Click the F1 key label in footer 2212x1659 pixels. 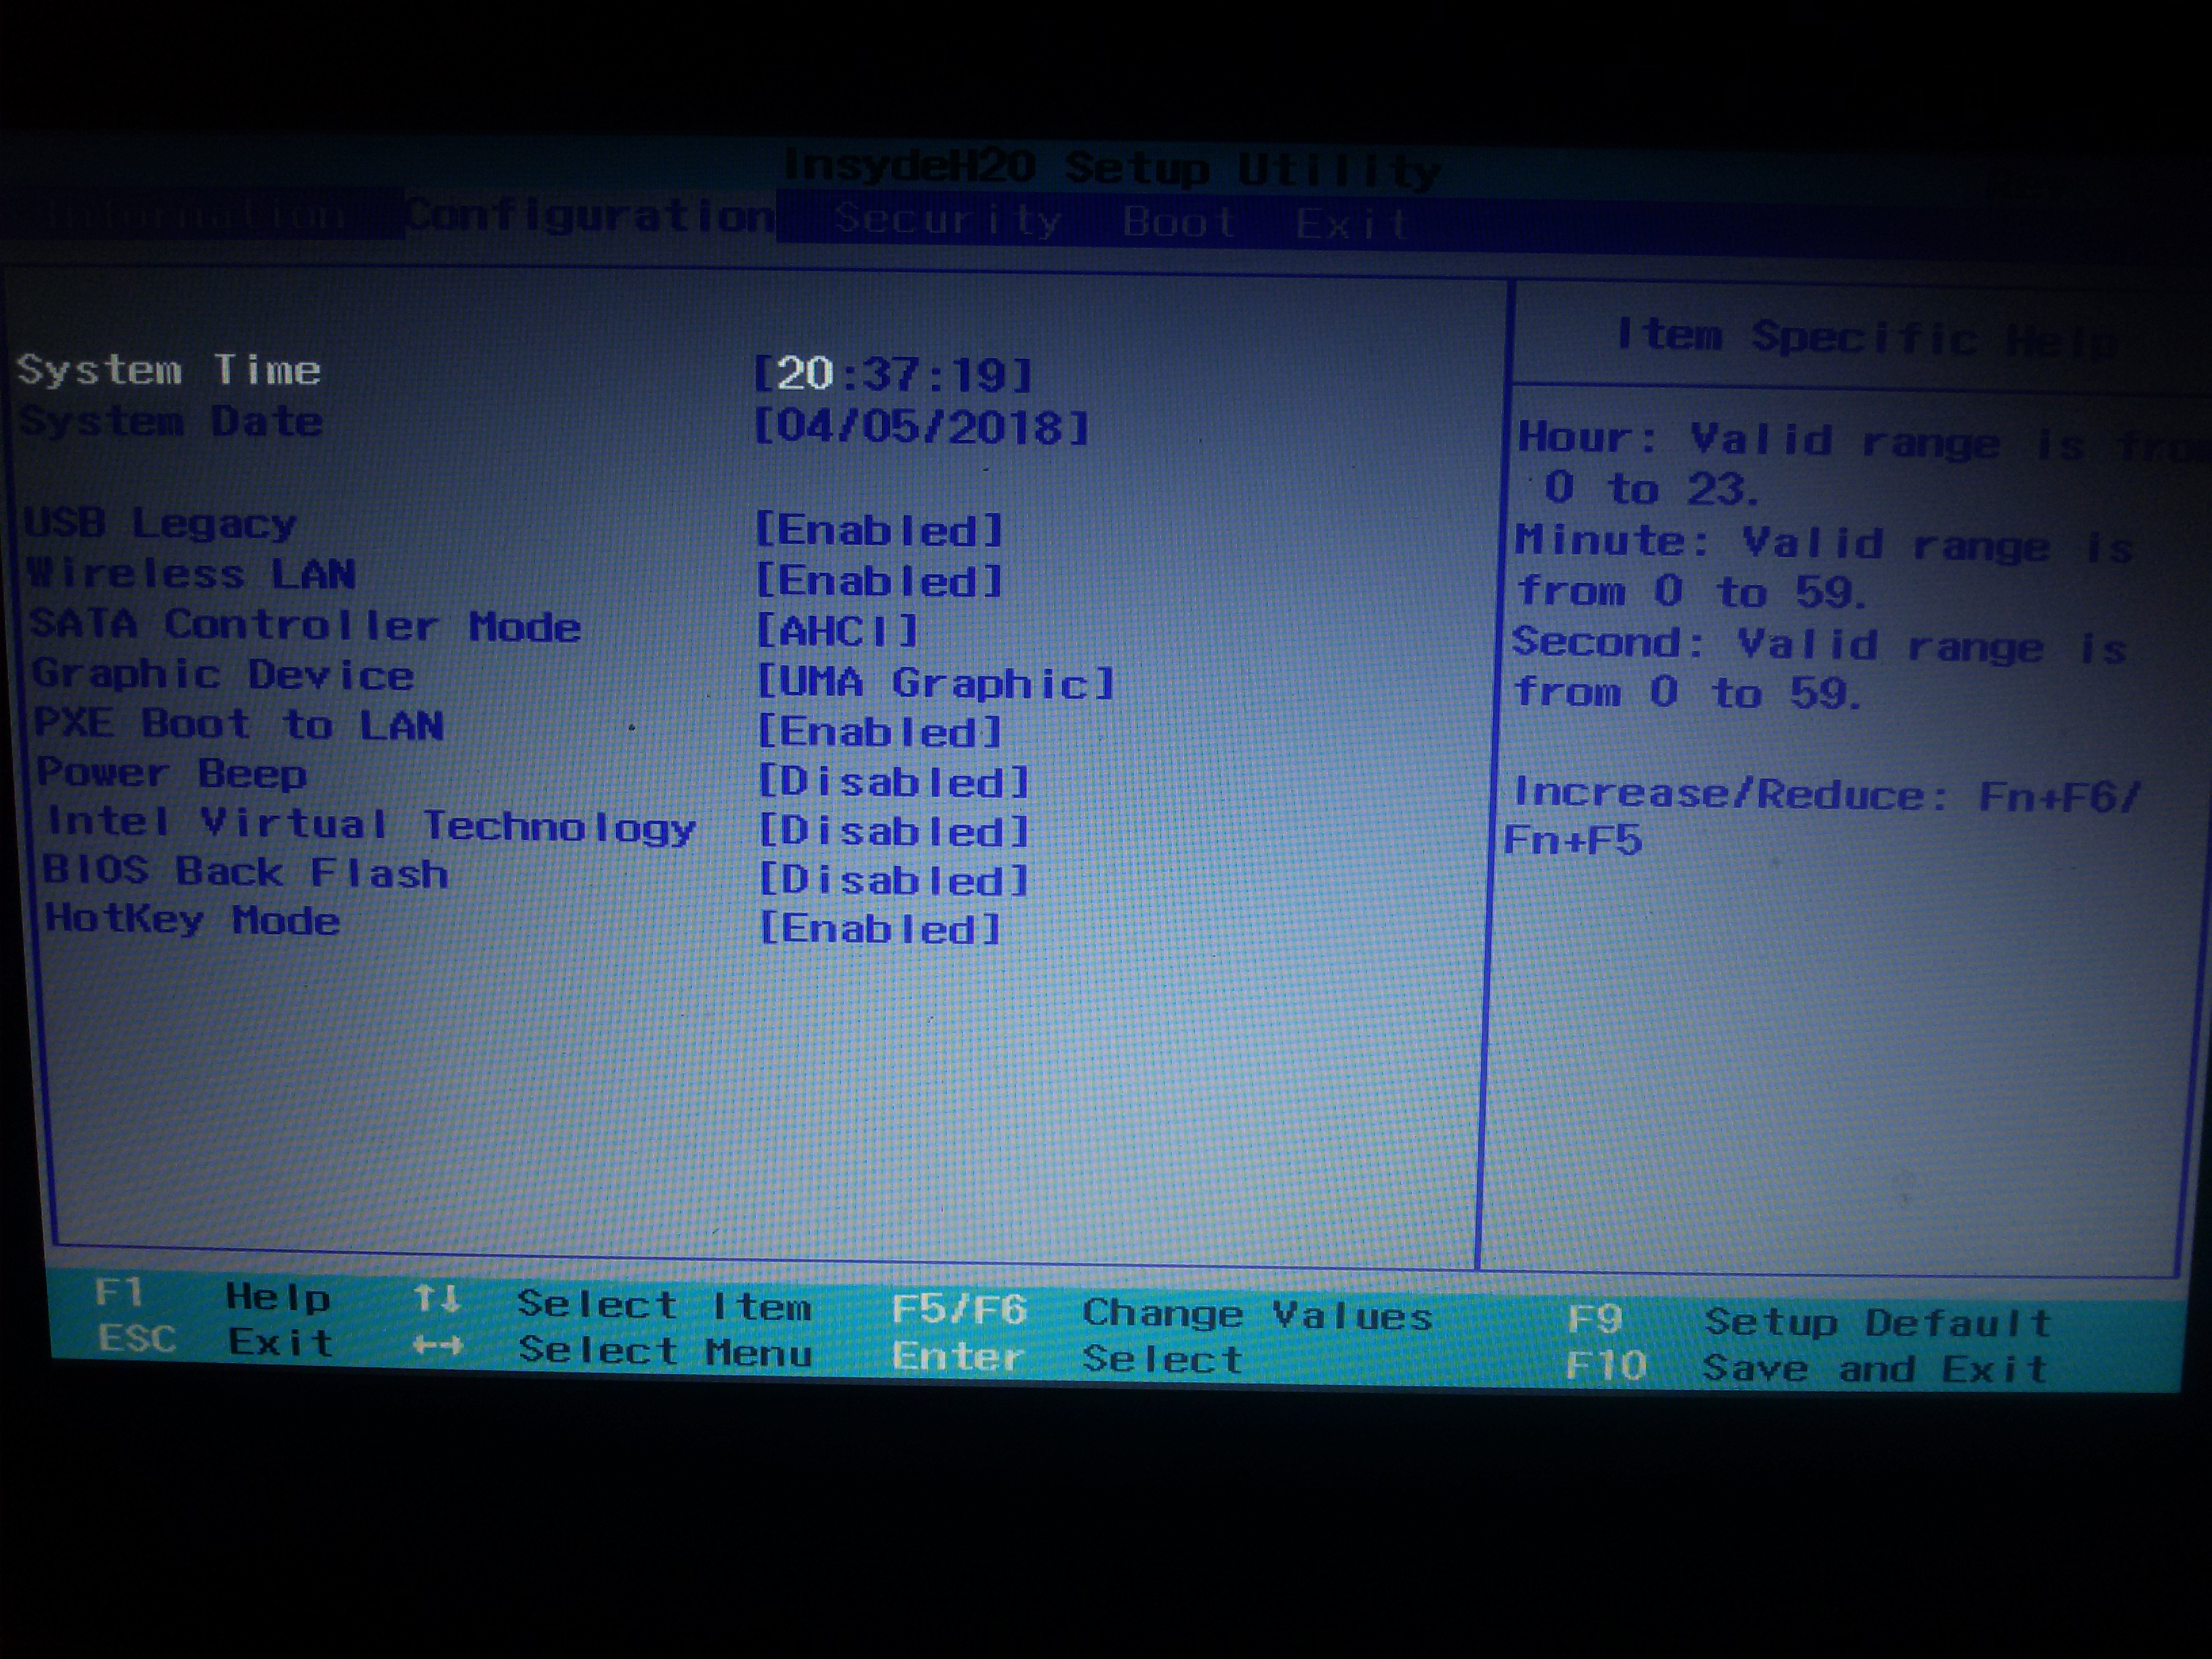120,1292
